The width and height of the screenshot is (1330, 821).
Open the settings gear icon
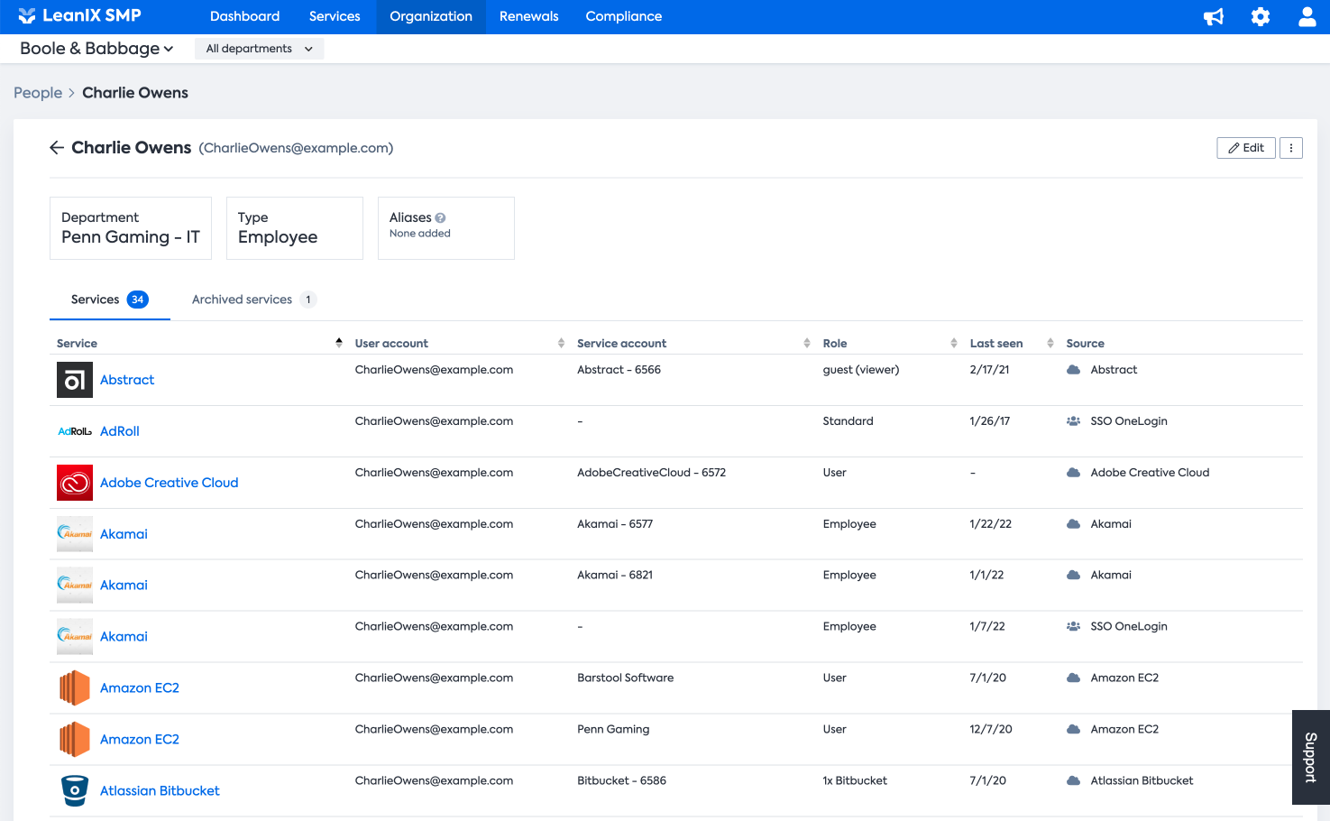[x=1261, y=16]
